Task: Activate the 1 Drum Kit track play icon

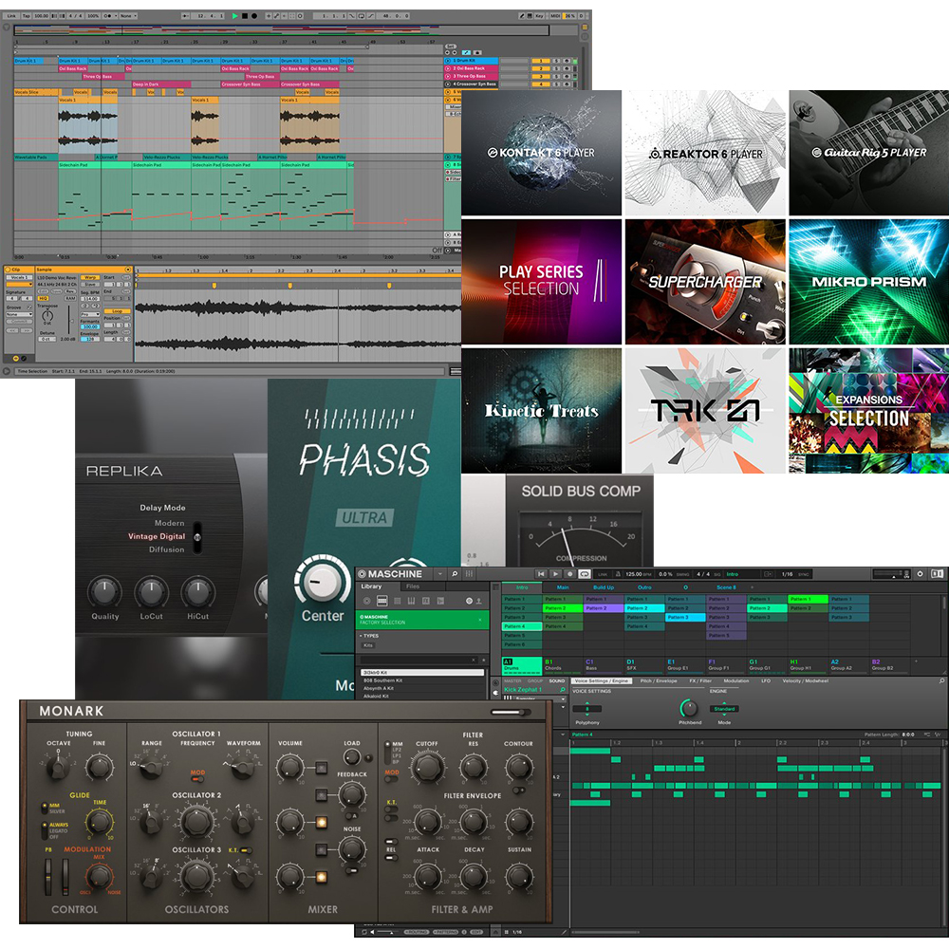Action: point(448,61)
